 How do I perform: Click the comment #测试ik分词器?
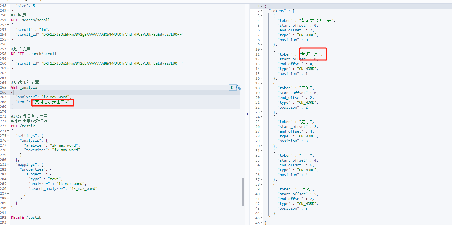pyautogui.click(x=25, y=83)
